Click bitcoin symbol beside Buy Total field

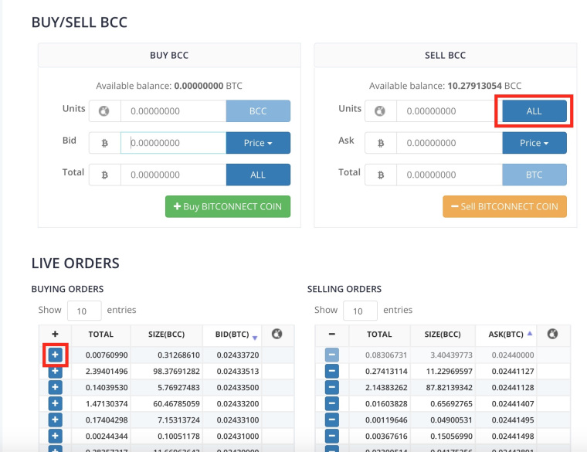(x=104, y=175)
